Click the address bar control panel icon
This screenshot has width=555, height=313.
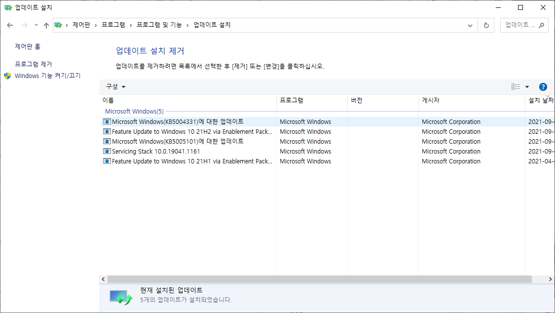[x=58, y=25]
